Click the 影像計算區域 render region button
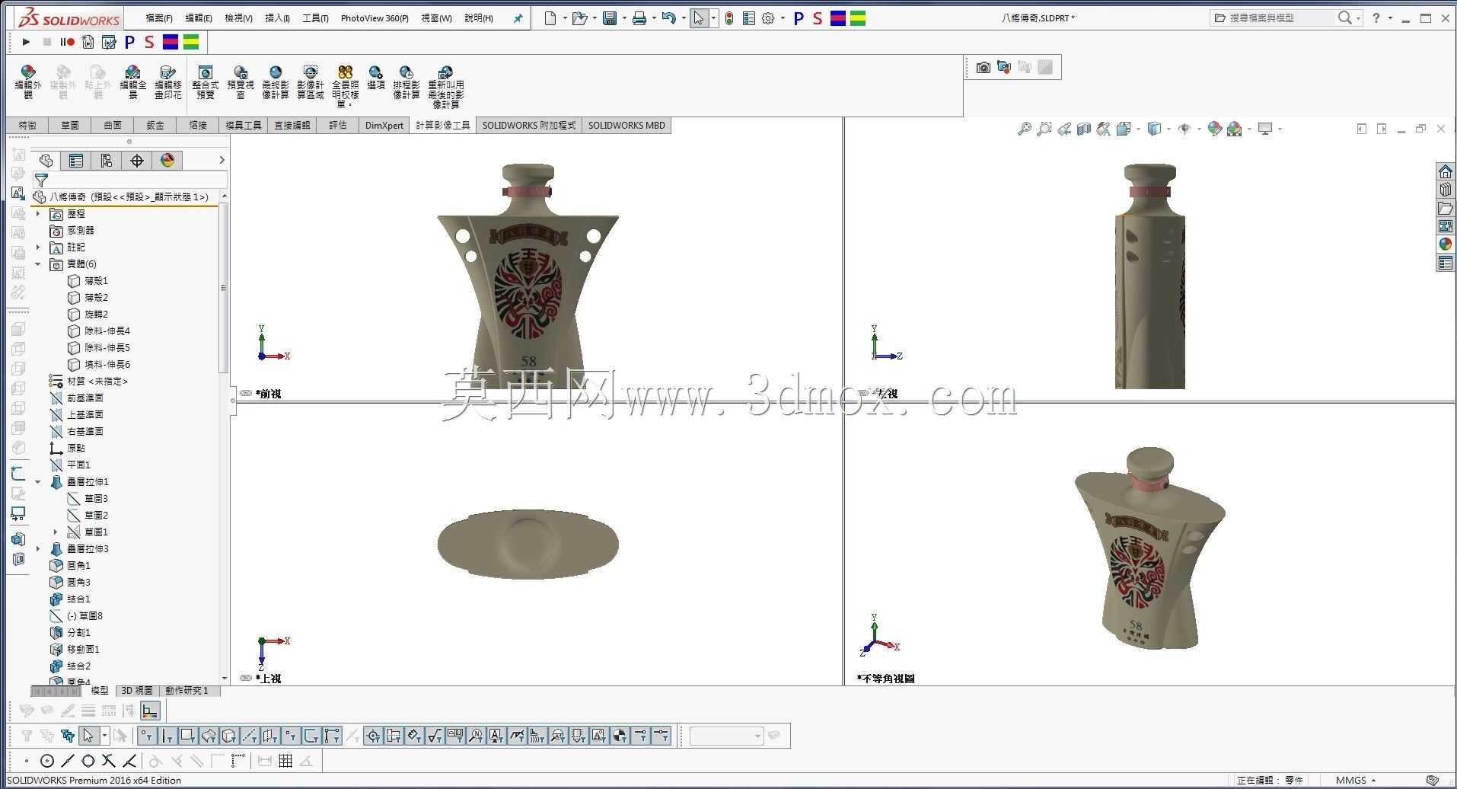 (x=310, y=82)
